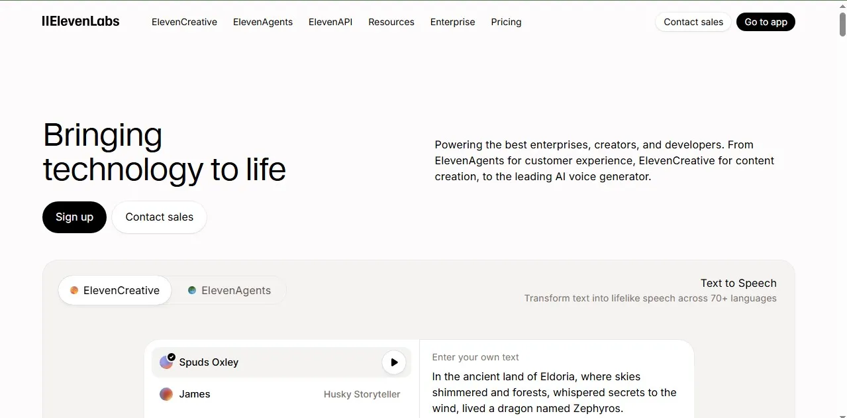
Task: Keep ElevenCreative mode selected
Action: (121, 290)
